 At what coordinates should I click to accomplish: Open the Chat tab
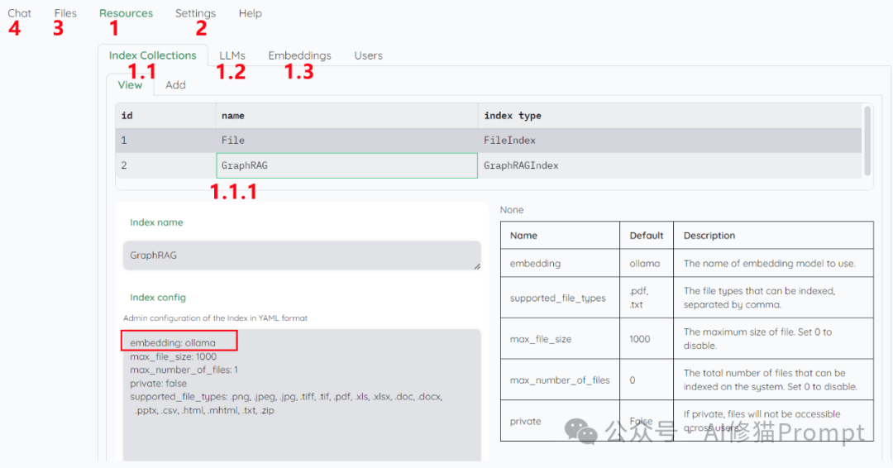click(20, 13)
